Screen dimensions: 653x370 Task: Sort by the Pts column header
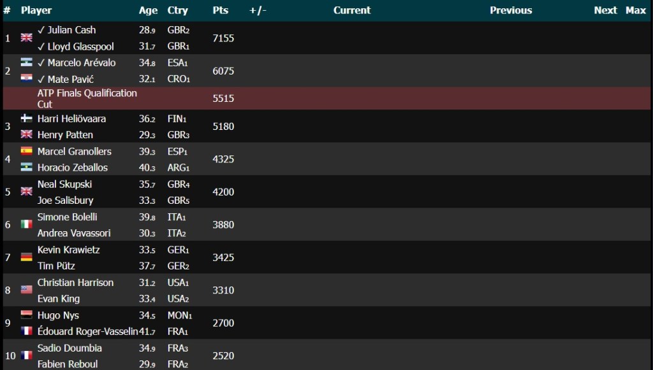click(x=220, y=10)
